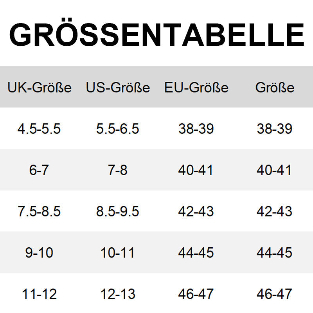
Task: Select the US size 7-8 cell
Action: click(118, 170)
